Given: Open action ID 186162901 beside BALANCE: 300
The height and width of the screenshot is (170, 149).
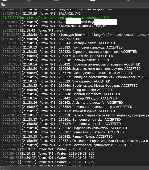Looking at the screenshot, I should tap(11, 39).
